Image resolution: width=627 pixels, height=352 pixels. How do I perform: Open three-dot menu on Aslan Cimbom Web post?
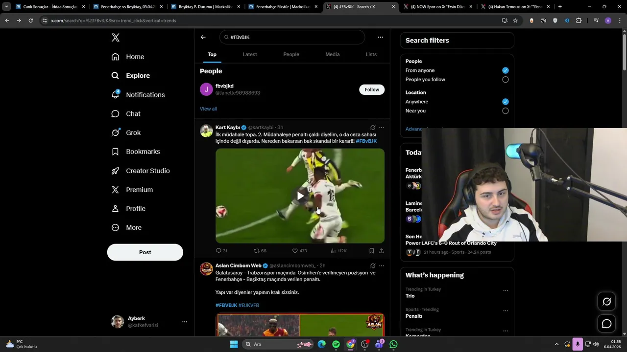click(x=382, y=266)
